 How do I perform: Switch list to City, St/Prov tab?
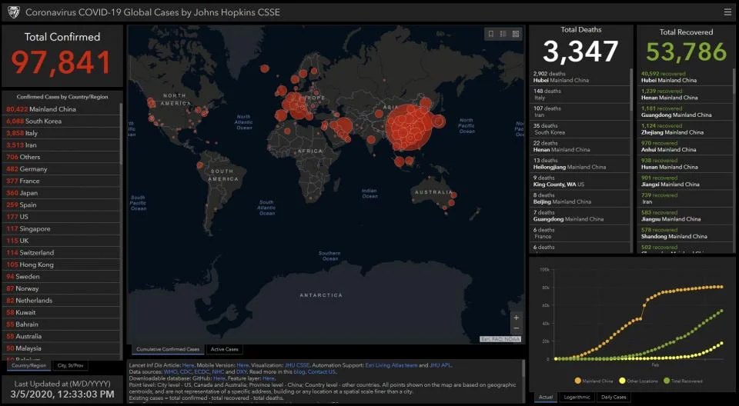[71, 365]
